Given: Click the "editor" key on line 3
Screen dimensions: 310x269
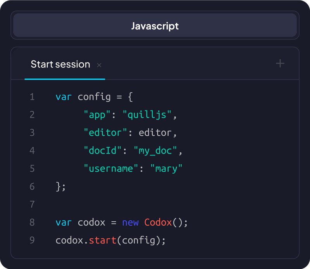Looking at the screenshot, I should tap(105, 133).
